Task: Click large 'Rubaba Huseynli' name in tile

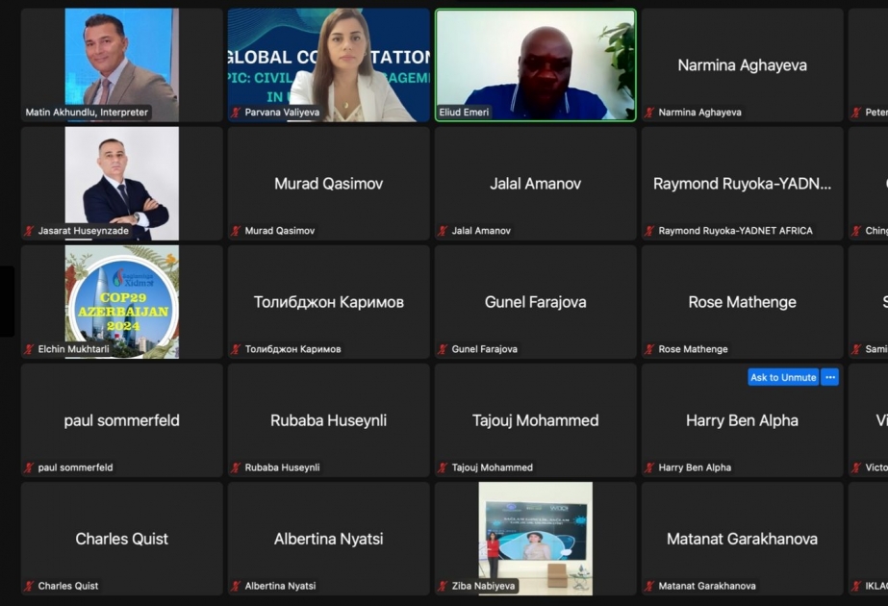Action: point(328,420)
